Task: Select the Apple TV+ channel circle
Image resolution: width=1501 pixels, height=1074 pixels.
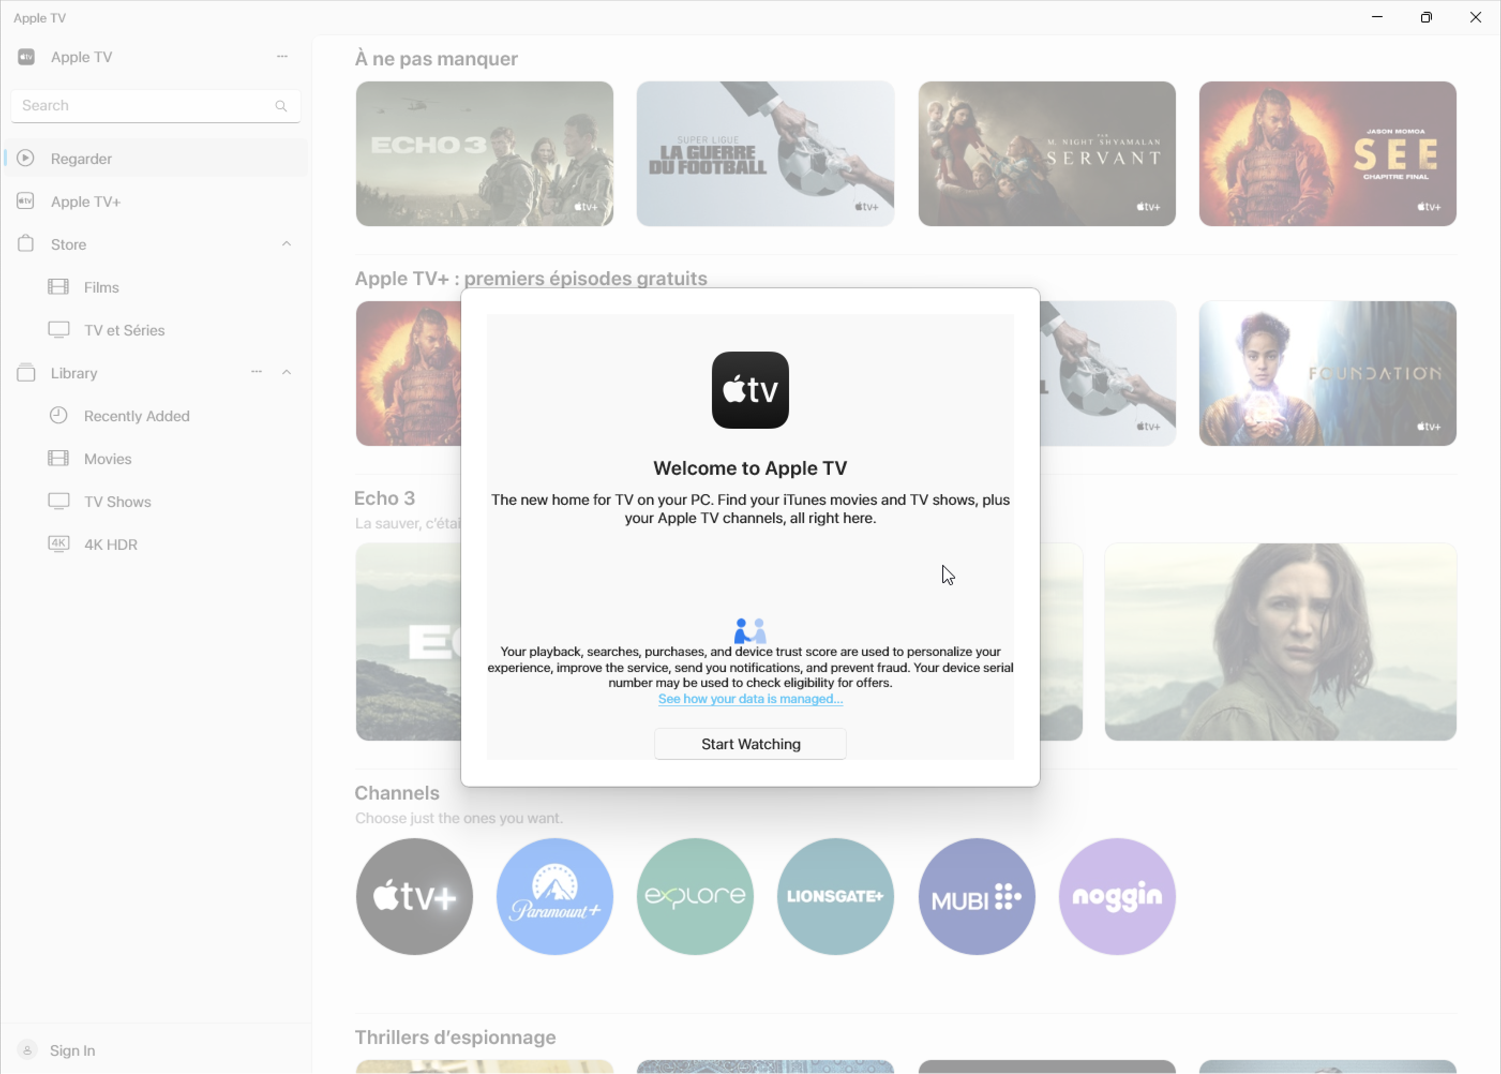Action: coord(415,897)
